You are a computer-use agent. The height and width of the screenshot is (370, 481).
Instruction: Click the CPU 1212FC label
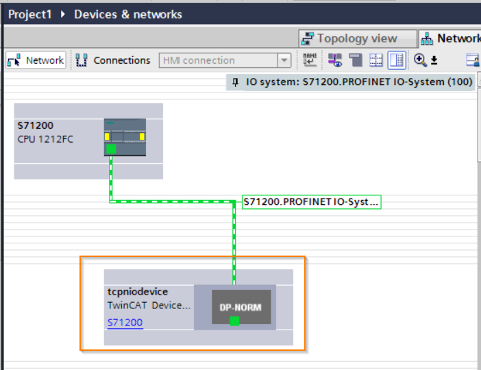(x=45, y=139)
